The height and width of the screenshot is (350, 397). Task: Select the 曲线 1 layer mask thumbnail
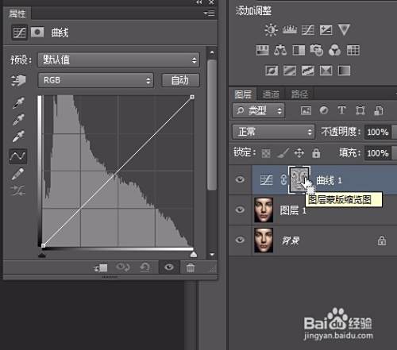pos(299,179)
